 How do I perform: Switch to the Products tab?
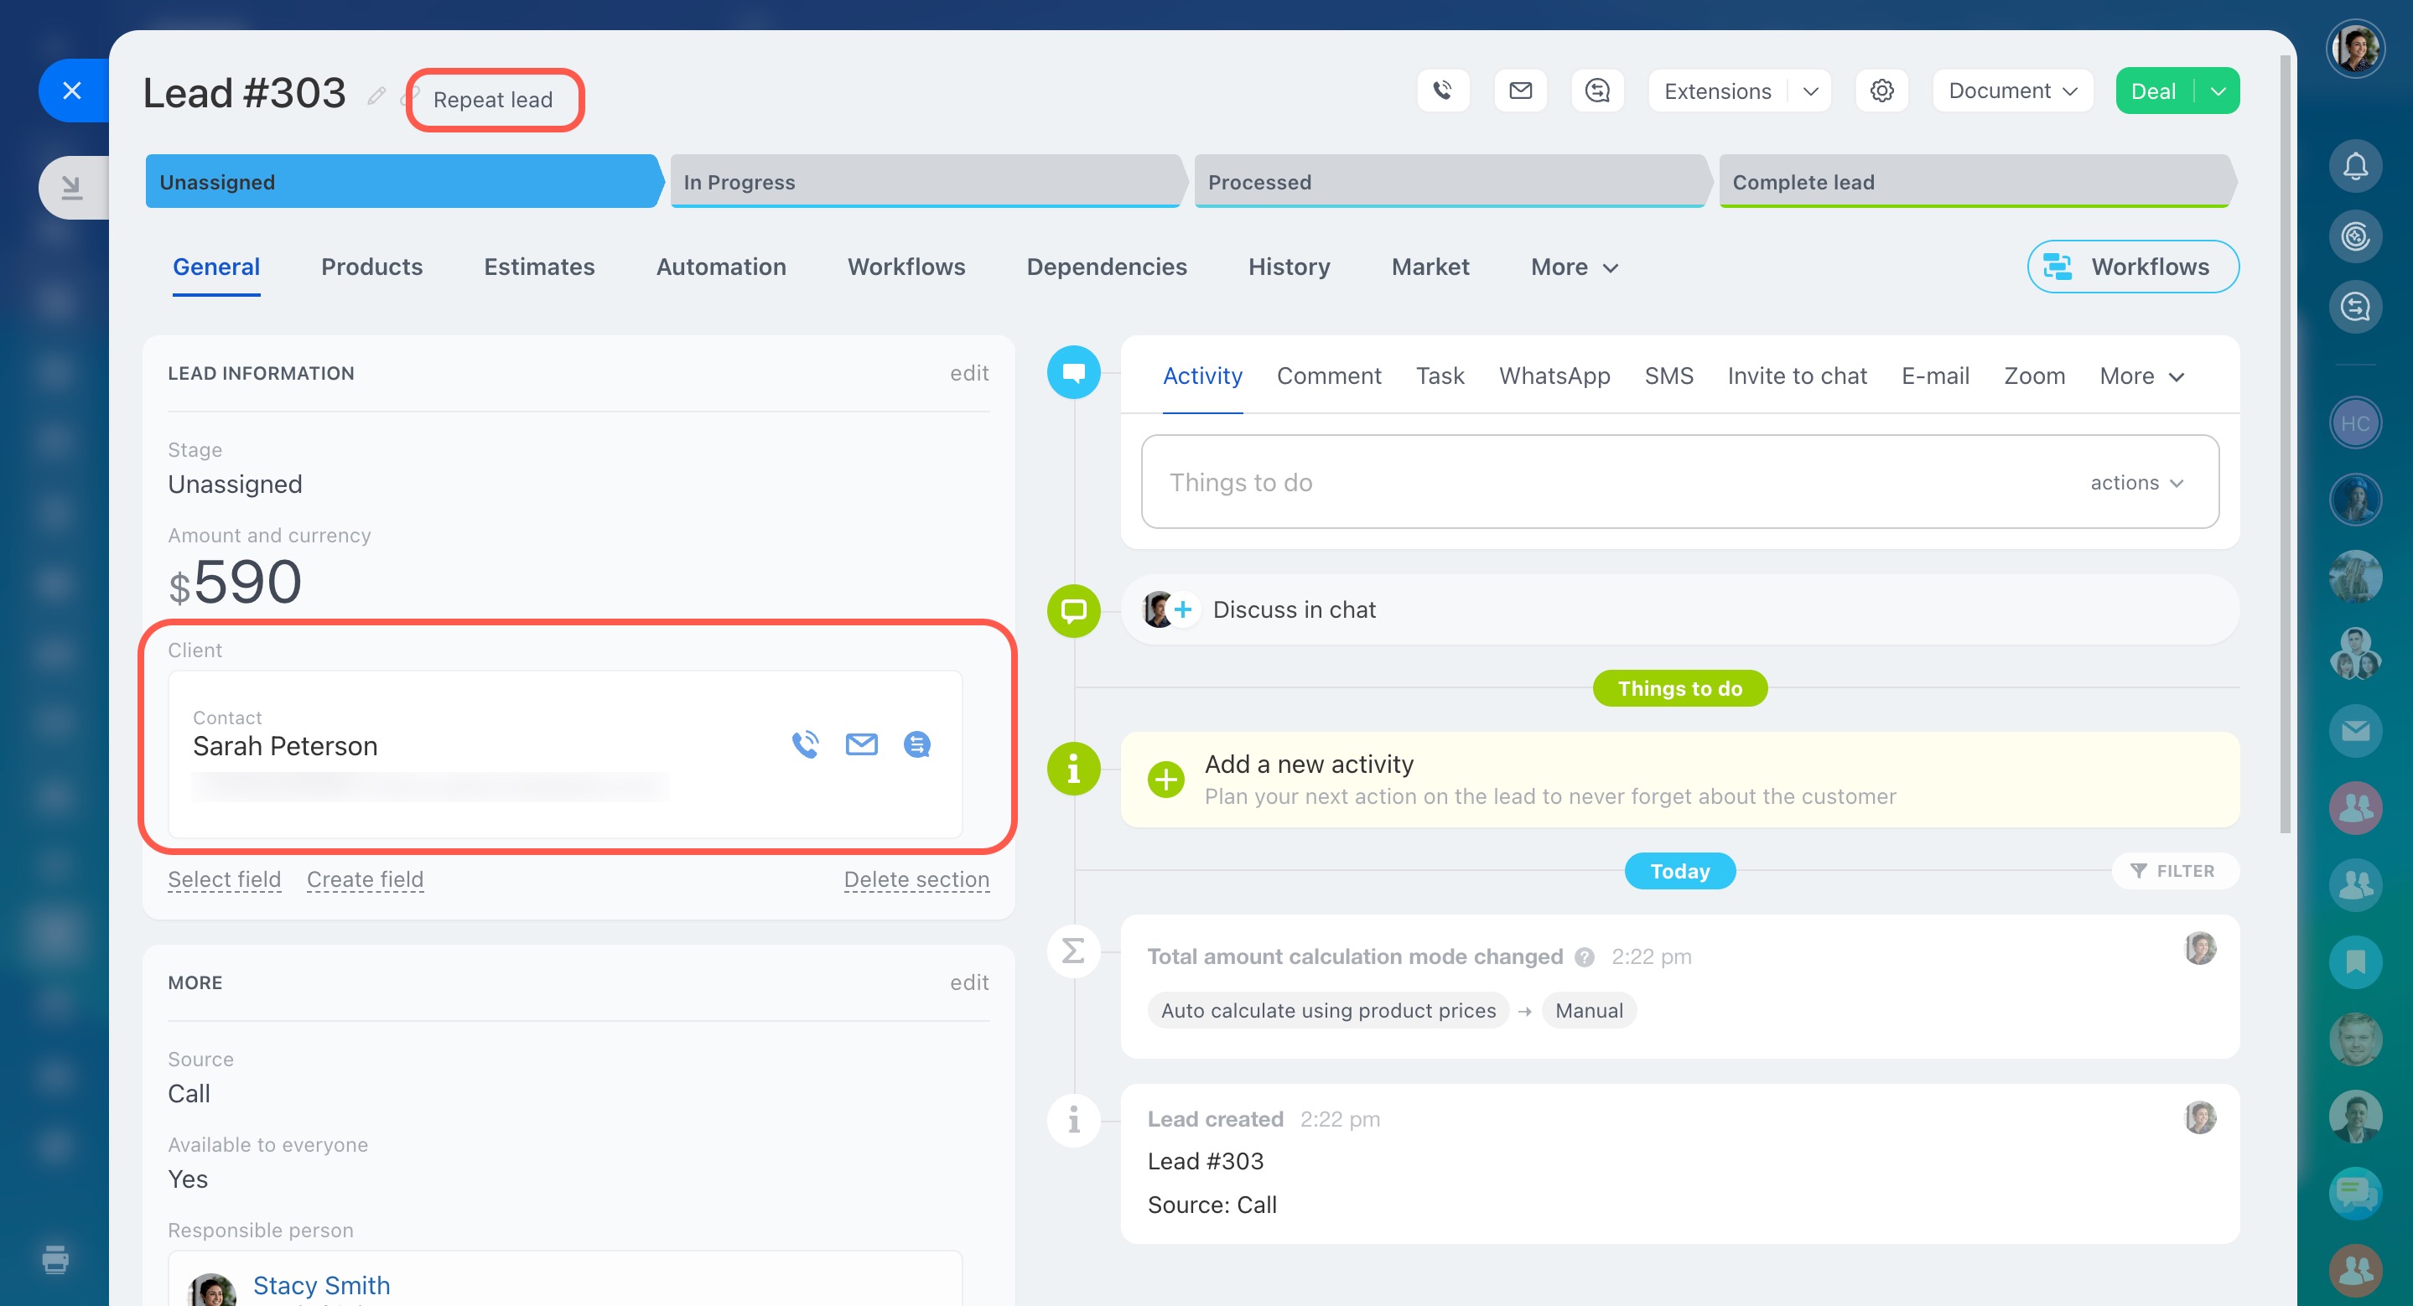pyautogui.click(x=371, y=267)
